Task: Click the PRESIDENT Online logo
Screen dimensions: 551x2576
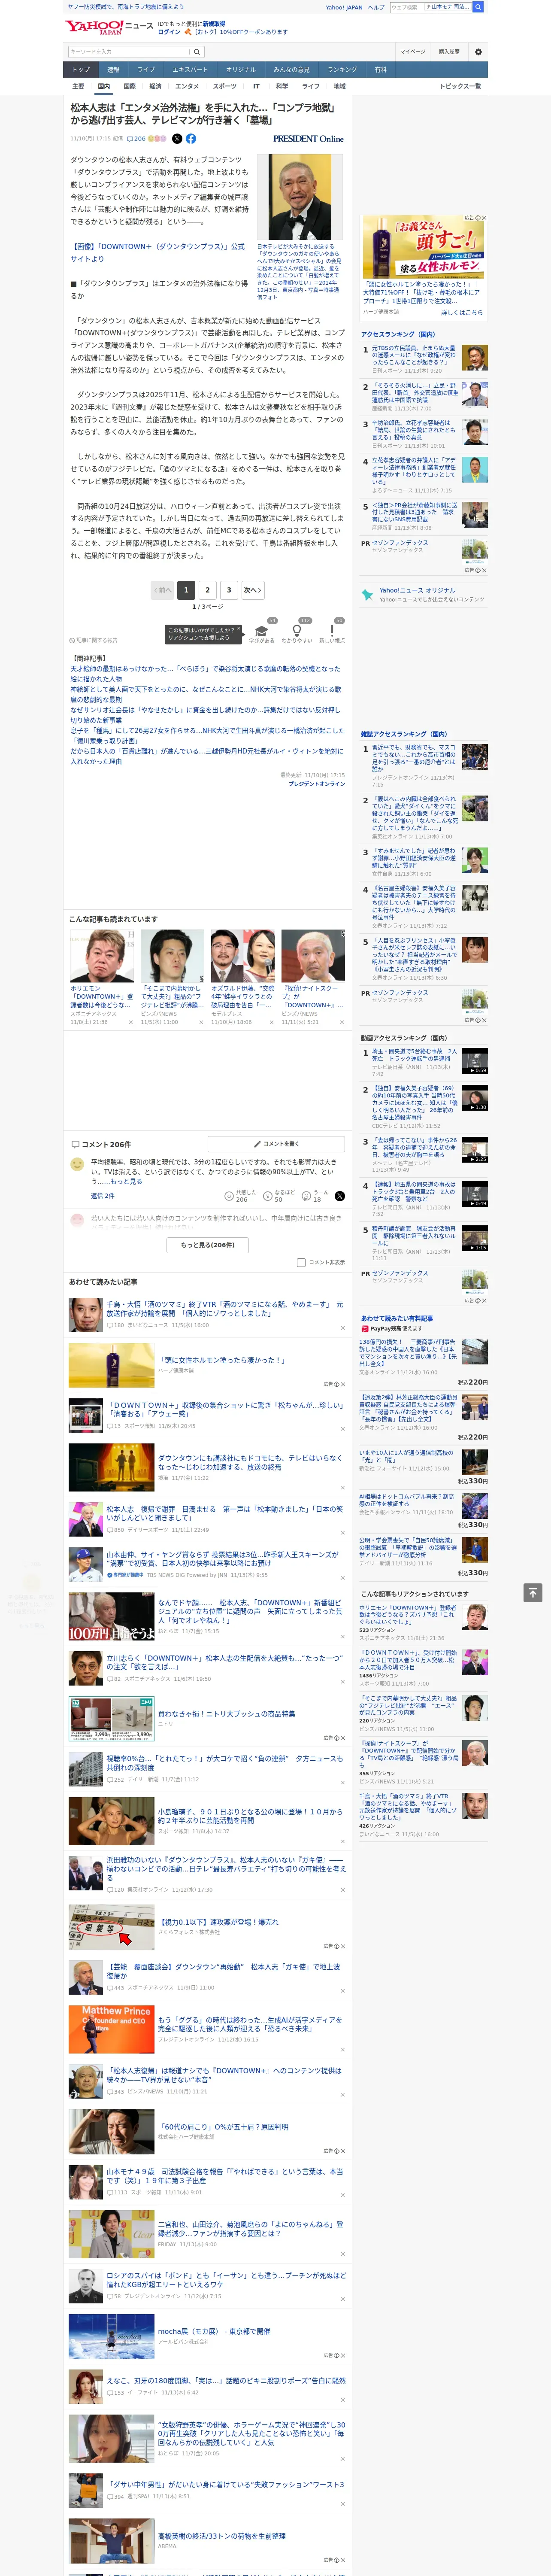Action: click(x=308, y=139)
